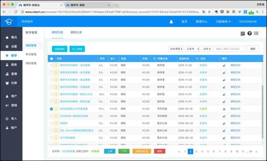Open 营销 in the left sidebar
This screenshot has width=267, height=161.
coord(12,105)
